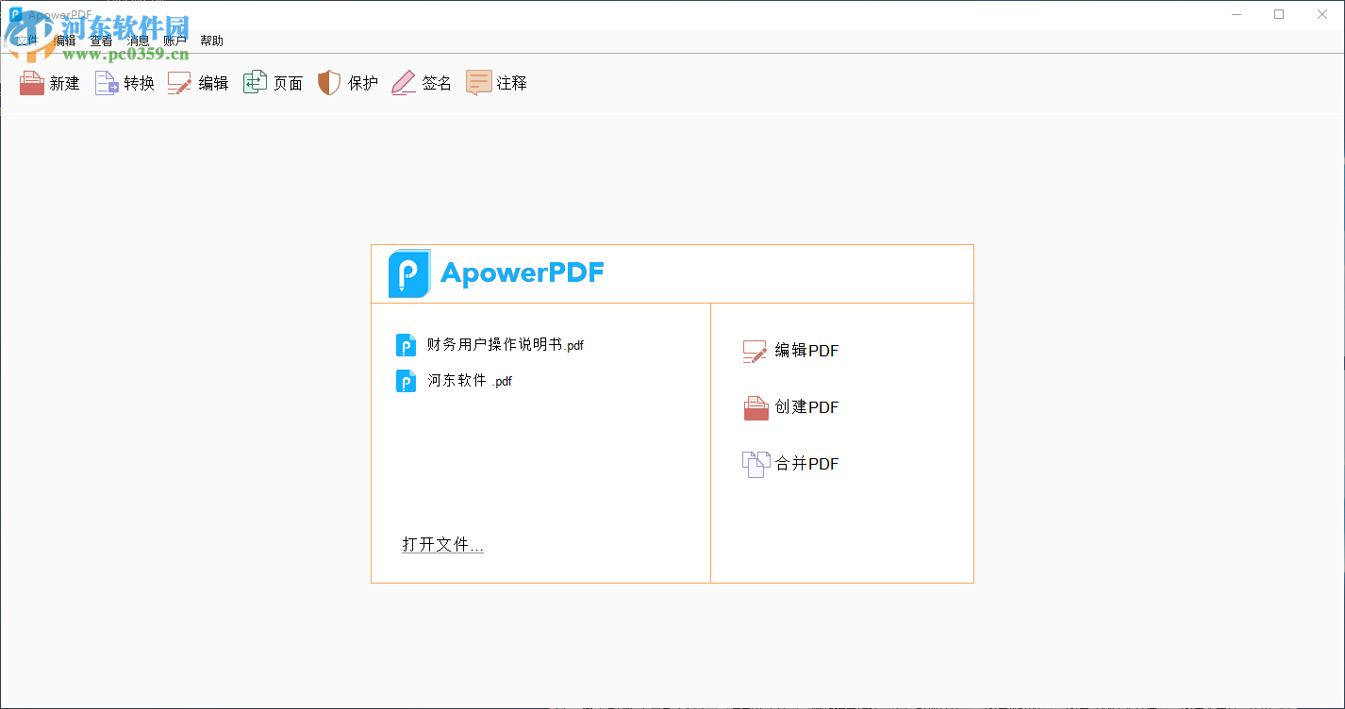
Task: Select the 新建 (New) toolbar icon
Action: (x=31, y=82)
